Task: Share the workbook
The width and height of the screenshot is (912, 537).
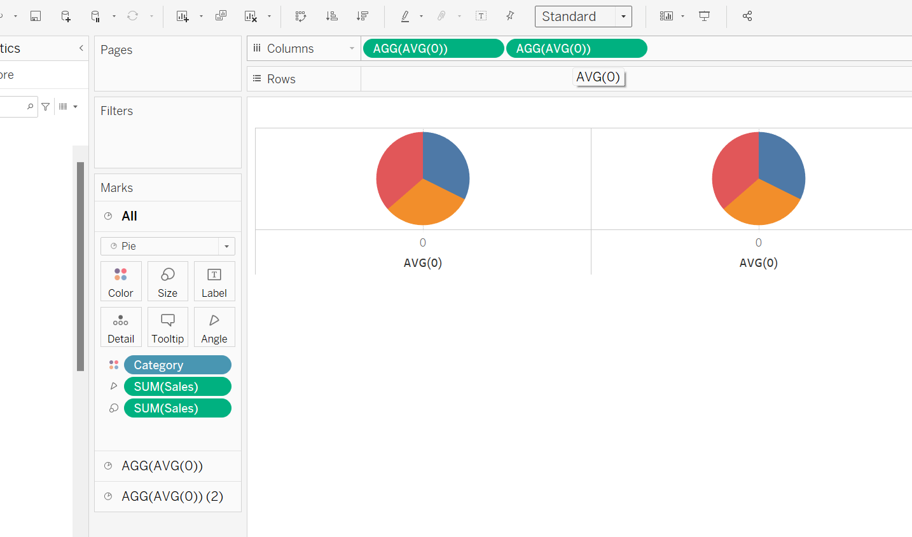Action: tap(747, 16)
